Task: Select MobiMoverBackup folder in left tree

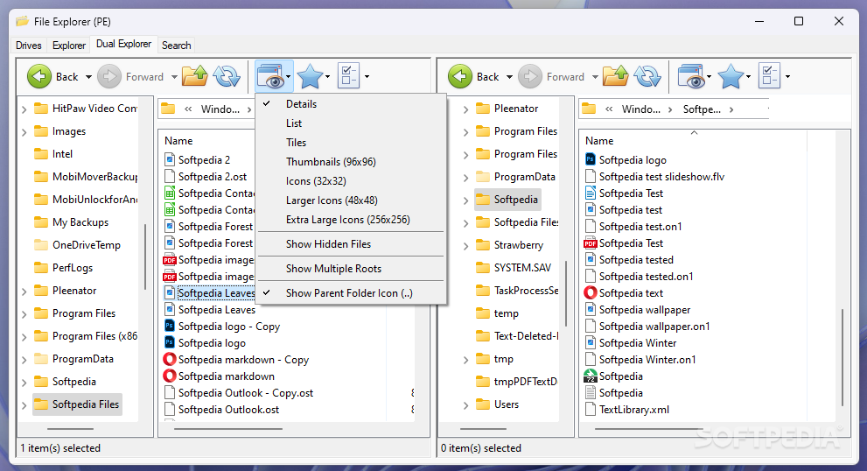Action: pos(86,177)
